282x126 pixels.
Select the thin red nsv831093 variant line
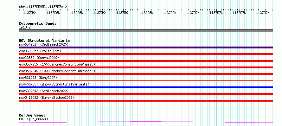[x=146, y=80]
